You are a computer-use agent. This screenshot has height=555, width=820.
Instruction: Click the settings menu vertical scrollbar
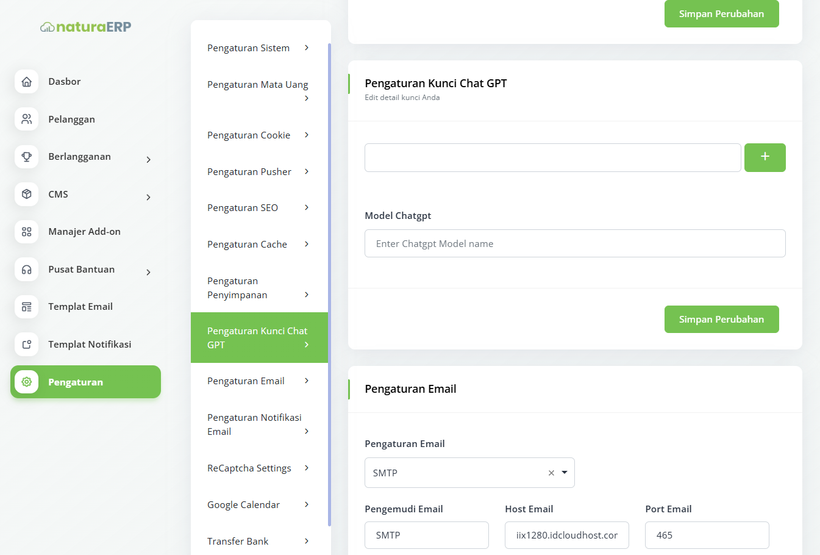click(x=329, y=284)
